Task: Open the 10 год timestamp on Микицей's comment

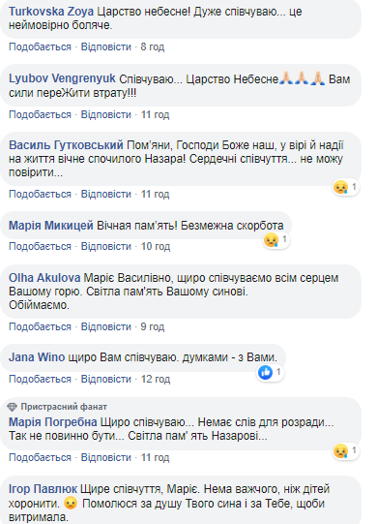Action: tap(155, 246)
